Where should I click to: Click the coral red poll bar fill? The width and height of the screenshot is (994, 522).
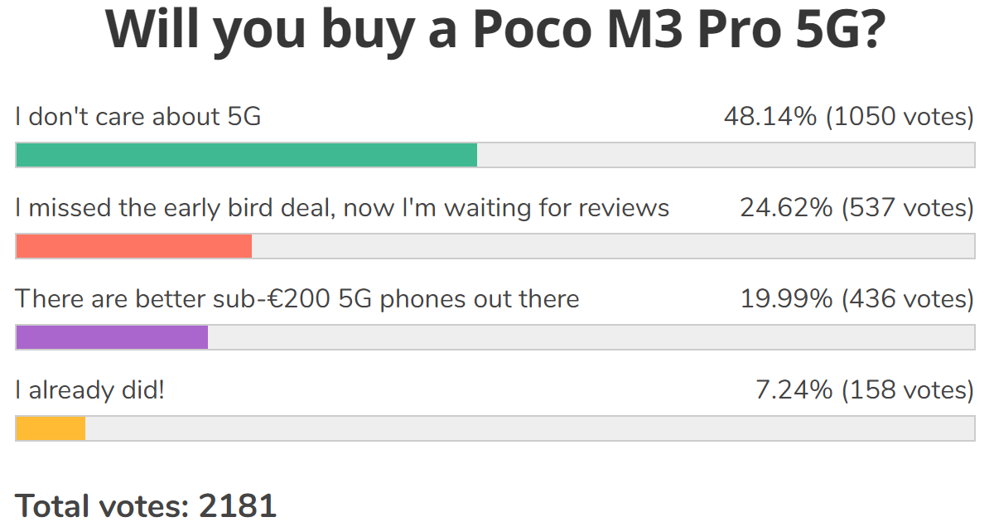[134, 246]
